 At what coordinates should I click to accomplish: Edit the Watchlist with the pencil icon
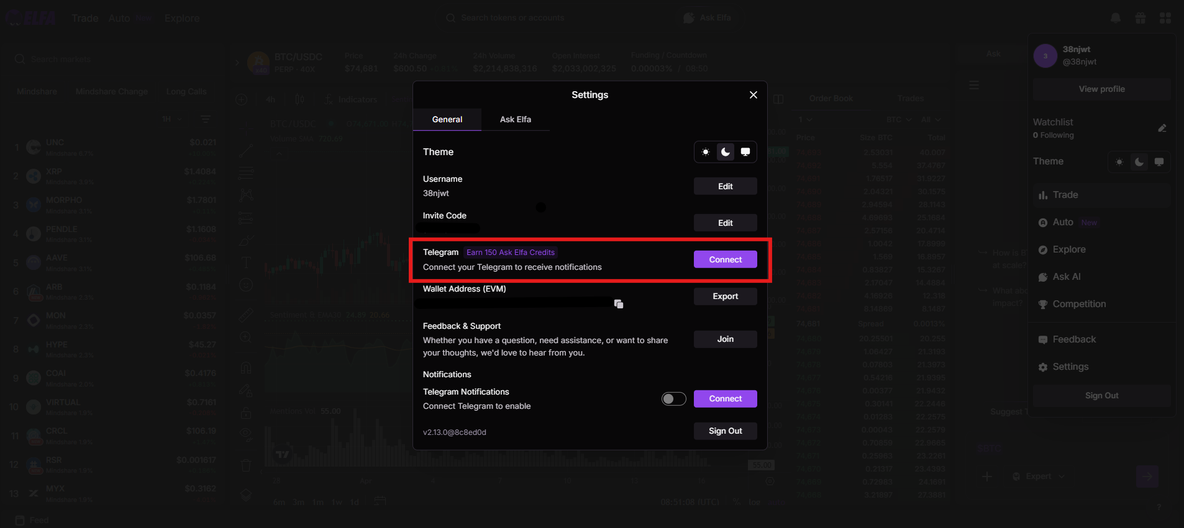pyautogui.click(x=1162, y=128)
